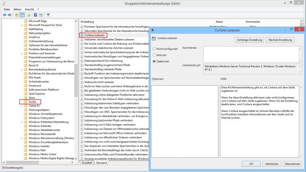Image resolution: width=306 pixels, height=172 pixels.
Task: Click the tree pane scroll-down arrow
Action: (76, 158)
